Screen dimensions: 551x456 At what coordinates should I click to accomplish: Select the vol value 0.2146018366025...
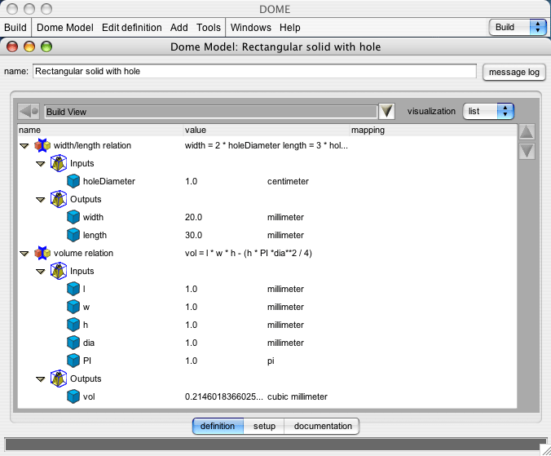pos(224,396)
